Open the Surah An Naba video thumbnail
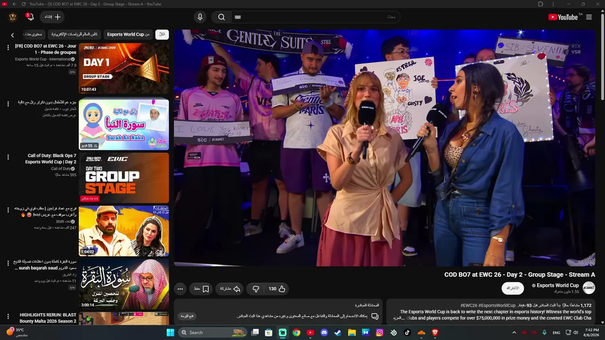Image resolution: width=605 pixels, height=340 pixels. (x=124, y=124)
